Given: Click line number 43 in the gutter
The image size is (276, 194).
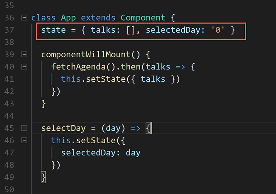Looking at the screenshot, I should [x=10, y=104].
